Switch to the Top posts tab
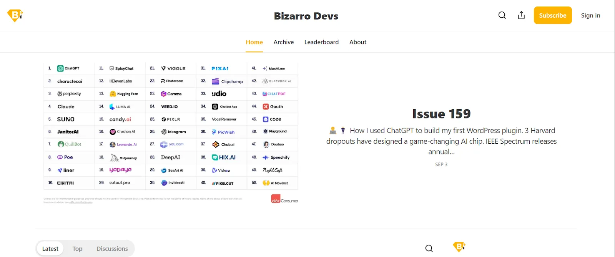The width and height of the screenshot is (615, 257). click(x=77, y=249)
